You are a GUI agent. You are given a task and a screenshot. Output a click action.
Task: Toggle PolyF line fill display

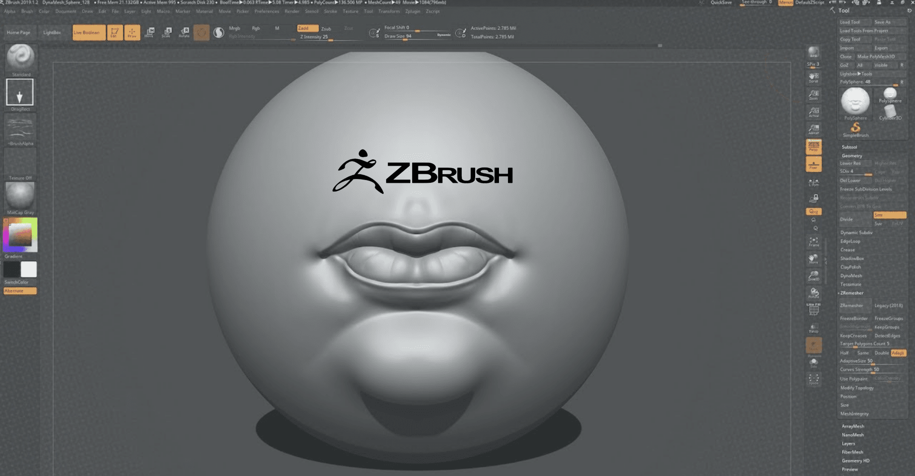pos(813,309)
